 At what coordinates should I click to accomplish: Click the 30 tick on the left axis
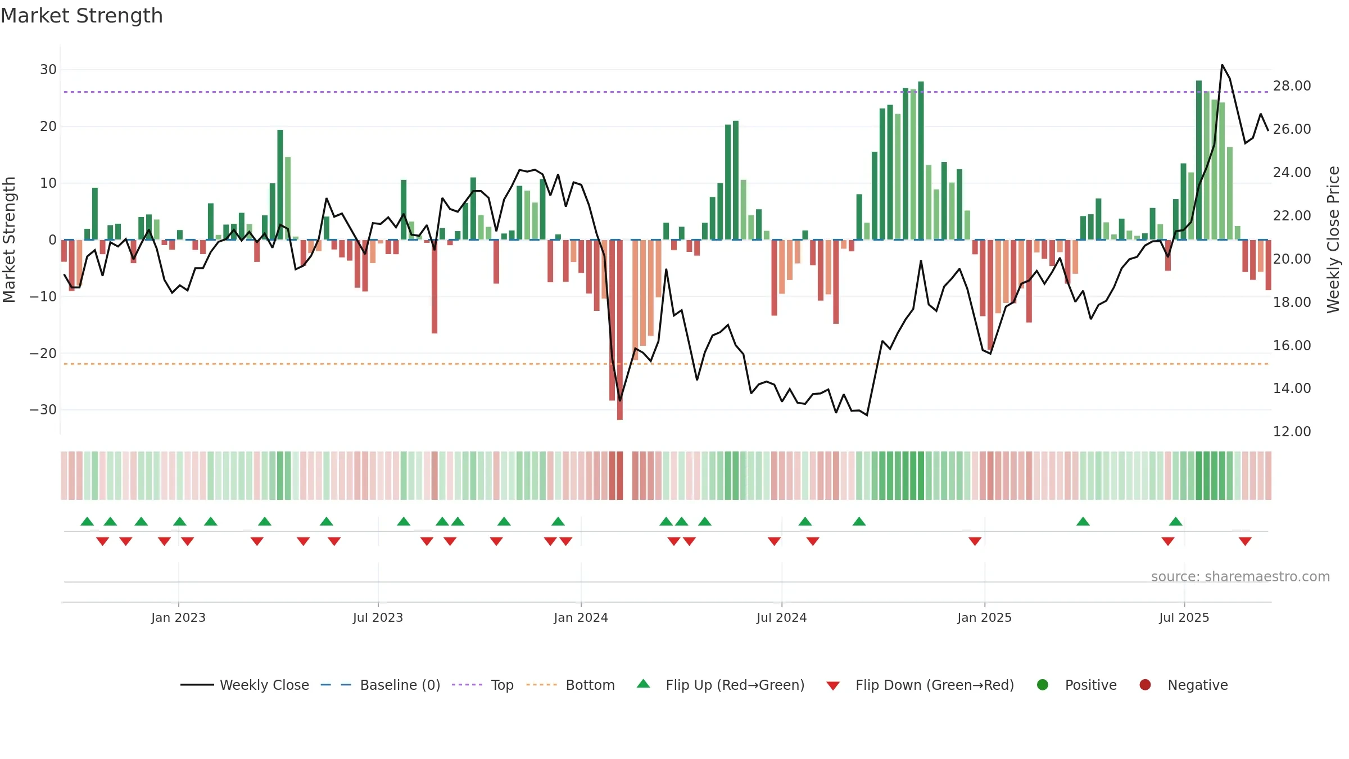click(48, 70)
